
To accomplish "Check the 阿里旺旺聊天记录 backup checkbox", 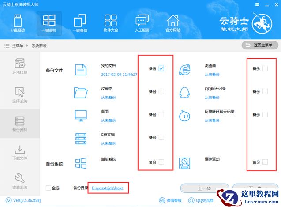I will (265, 114).
